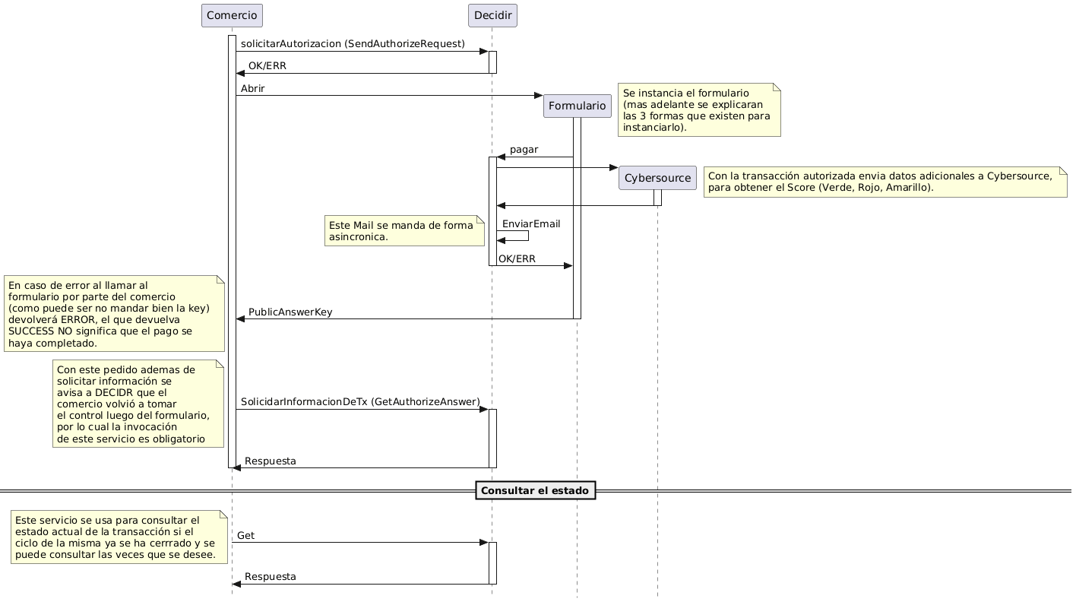1076x602 pixels.
Task: Click the final Respuesta return arrow
Action: coord(357,582)
